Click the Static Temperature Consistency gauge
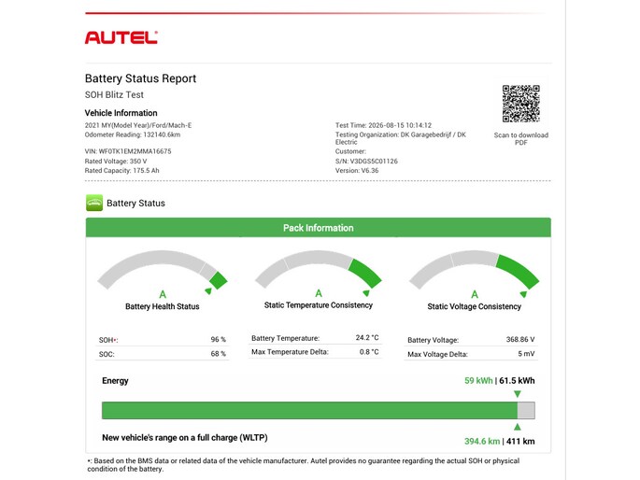640x480 pixels. [319, 270]
